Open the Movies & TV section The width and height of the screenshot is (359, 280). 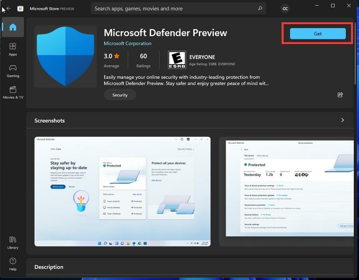[x=13, y=92]
